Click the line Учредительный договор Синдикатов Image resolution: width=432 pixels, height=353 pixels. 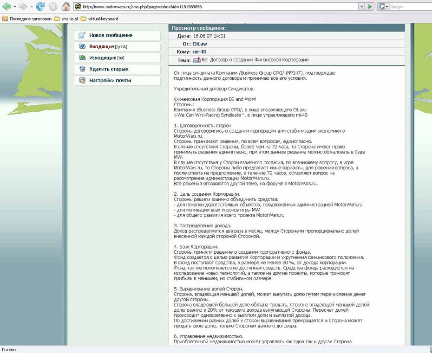(214, 89)
